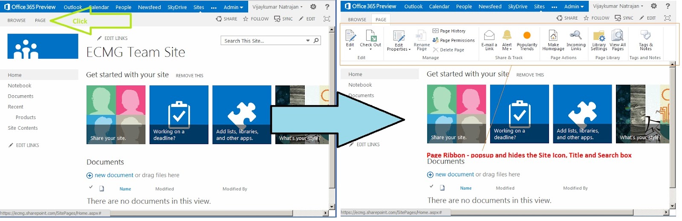Viewport: 682px width, 221px height.
Task: Click the Alert Me bell icon
Action: 507,35
